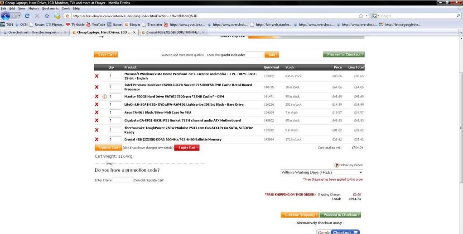
Task: Open the Help menu
Action: pyautogui.click(x=77, y=9)
